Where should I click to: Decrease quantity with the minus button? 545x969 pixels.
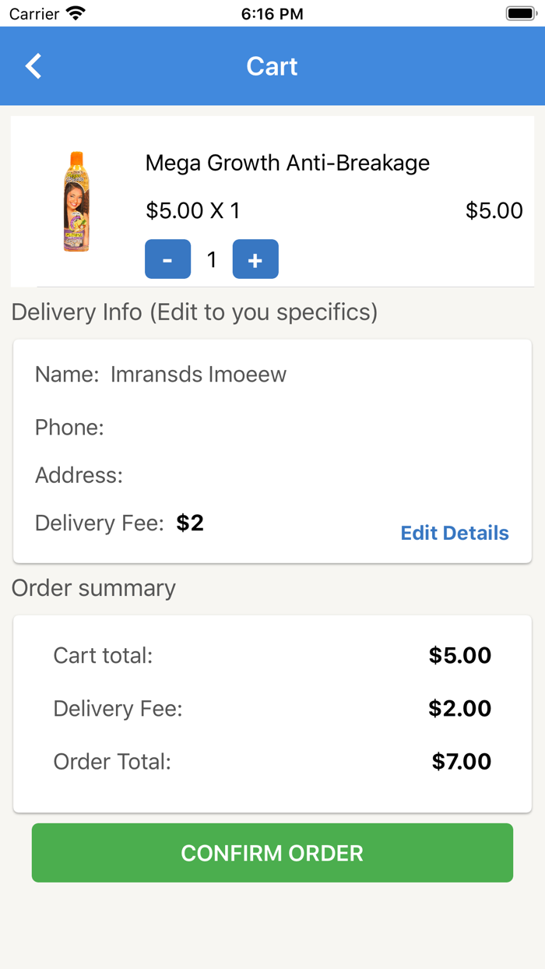click(x=167, y=259)
